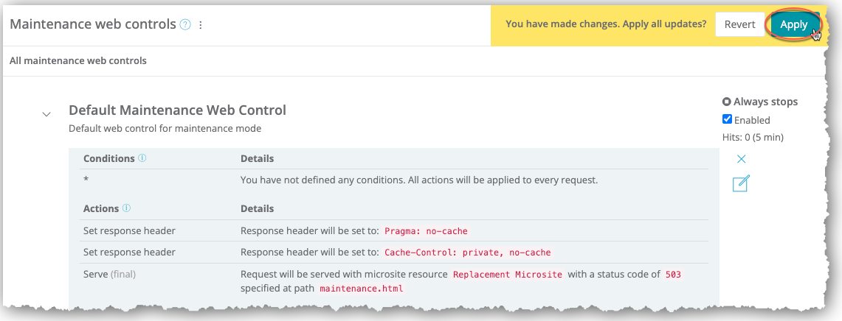
Task: Uncheck the Enabled checkbox
Action: 727,120
